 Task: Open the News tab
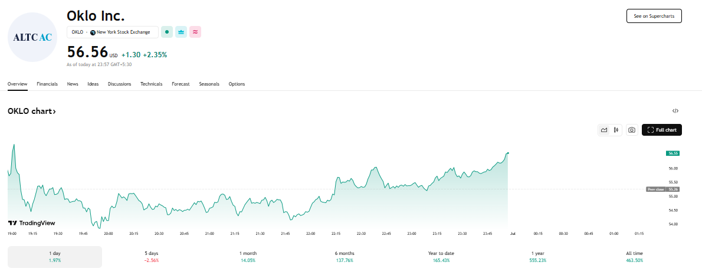click(x=73, y=84)
